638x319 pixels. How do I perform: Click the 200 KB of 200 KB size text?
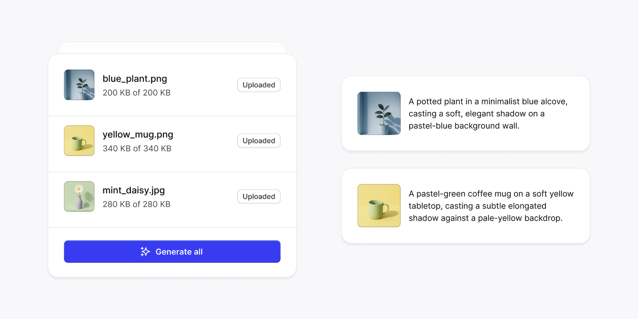[136, 93]
